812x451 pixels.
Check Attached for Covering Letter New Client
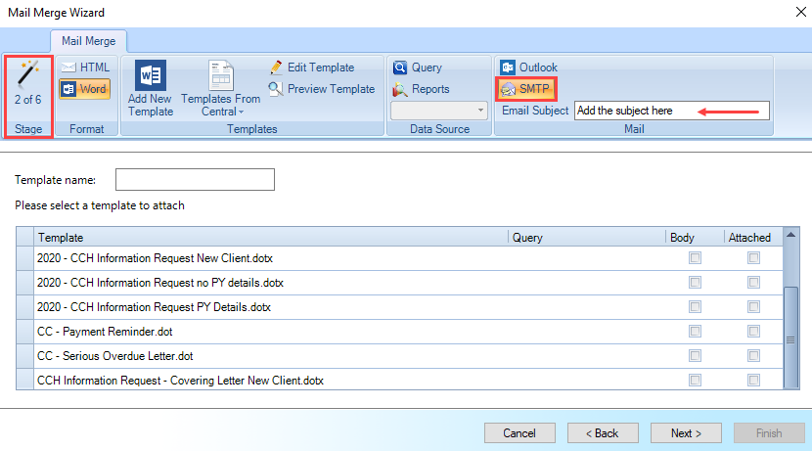[753, 380]
